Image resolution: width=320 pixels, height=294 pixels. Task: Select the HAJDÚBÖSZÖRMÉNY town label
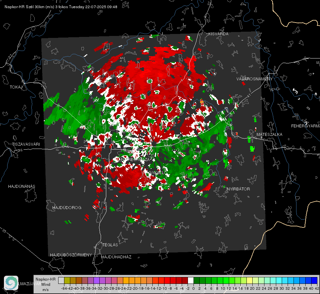coord(71,255)
